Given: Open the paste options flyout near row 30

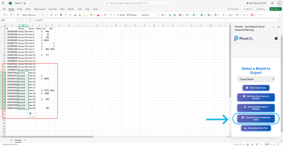Looking at the screenshot, I should (32, 113).
